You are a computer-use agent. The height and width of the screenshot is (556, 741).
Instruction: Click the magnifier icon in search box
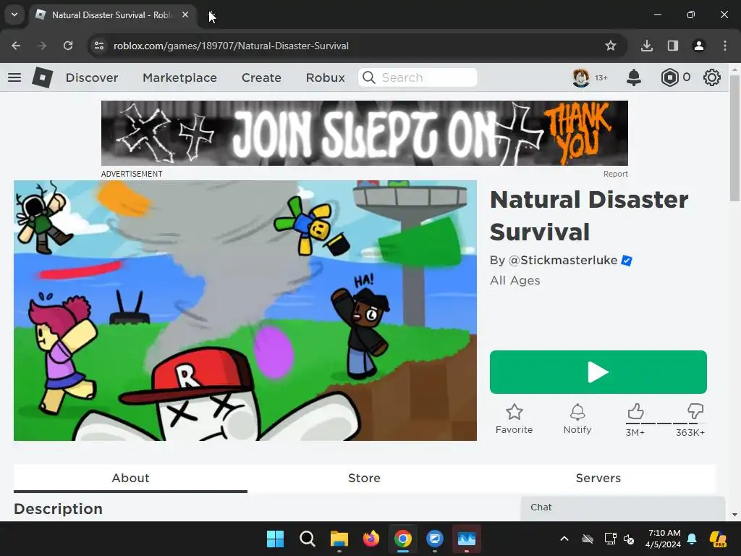[x=369, y=77]
